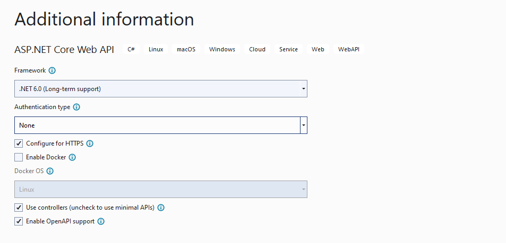Click the Framework info icon
506x243 pixels.
click(x=52, y=70)
